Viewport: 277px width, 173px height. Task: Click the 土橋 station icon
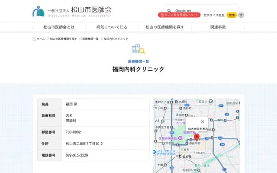point(165,165)
